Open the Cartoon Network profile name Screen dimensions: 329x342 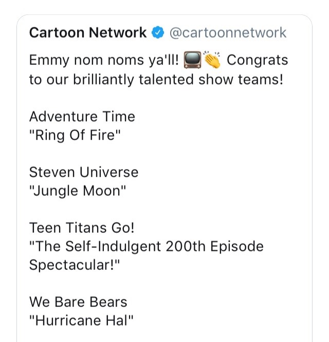(x=88, y=33)
